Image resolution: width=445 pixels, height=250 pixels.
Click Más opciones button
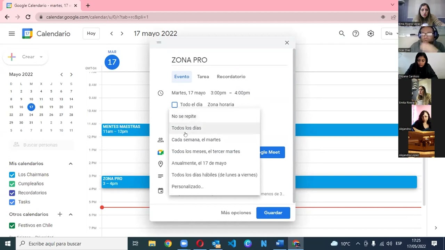point(236,213)
